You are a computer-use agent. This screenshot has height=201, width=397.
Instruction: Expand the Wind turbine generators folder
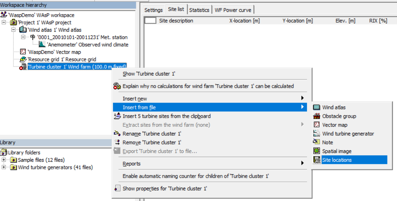click(4, 167)
